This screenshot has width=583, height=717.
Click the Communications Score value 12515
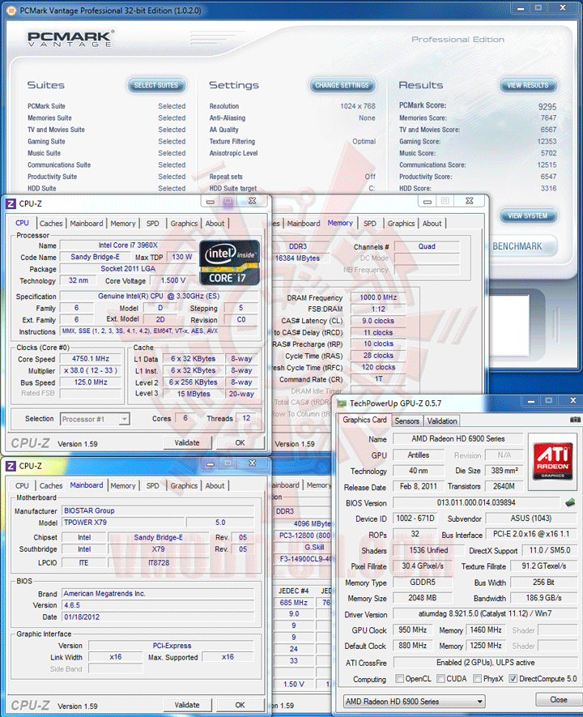547,165
